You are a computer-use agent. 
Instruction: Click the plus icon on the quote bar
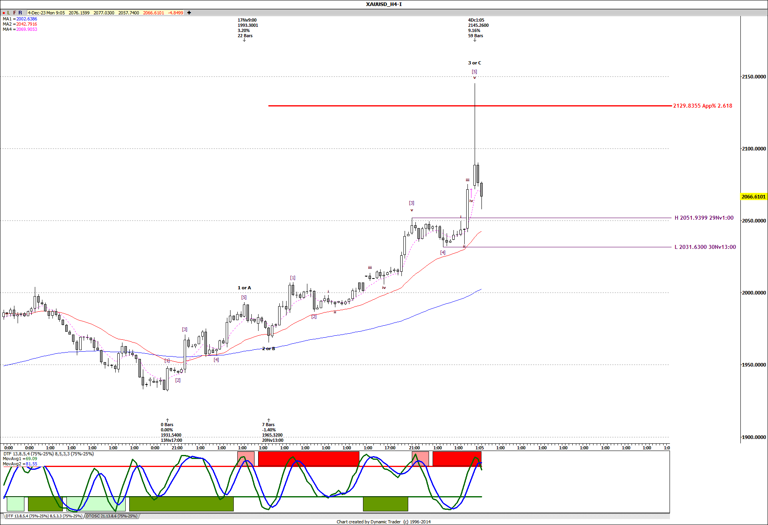pyautogui.click(x=188, y=12)
